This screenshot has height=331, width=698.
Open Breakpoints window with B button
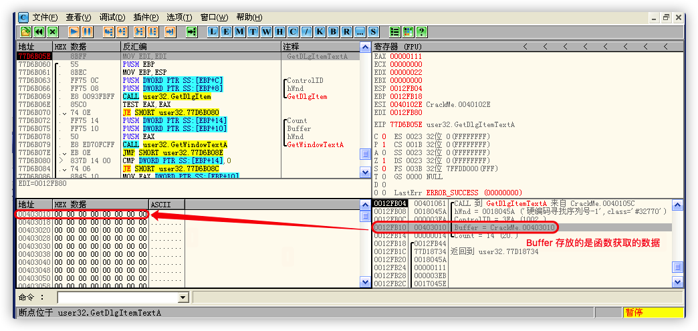[333, 31]
